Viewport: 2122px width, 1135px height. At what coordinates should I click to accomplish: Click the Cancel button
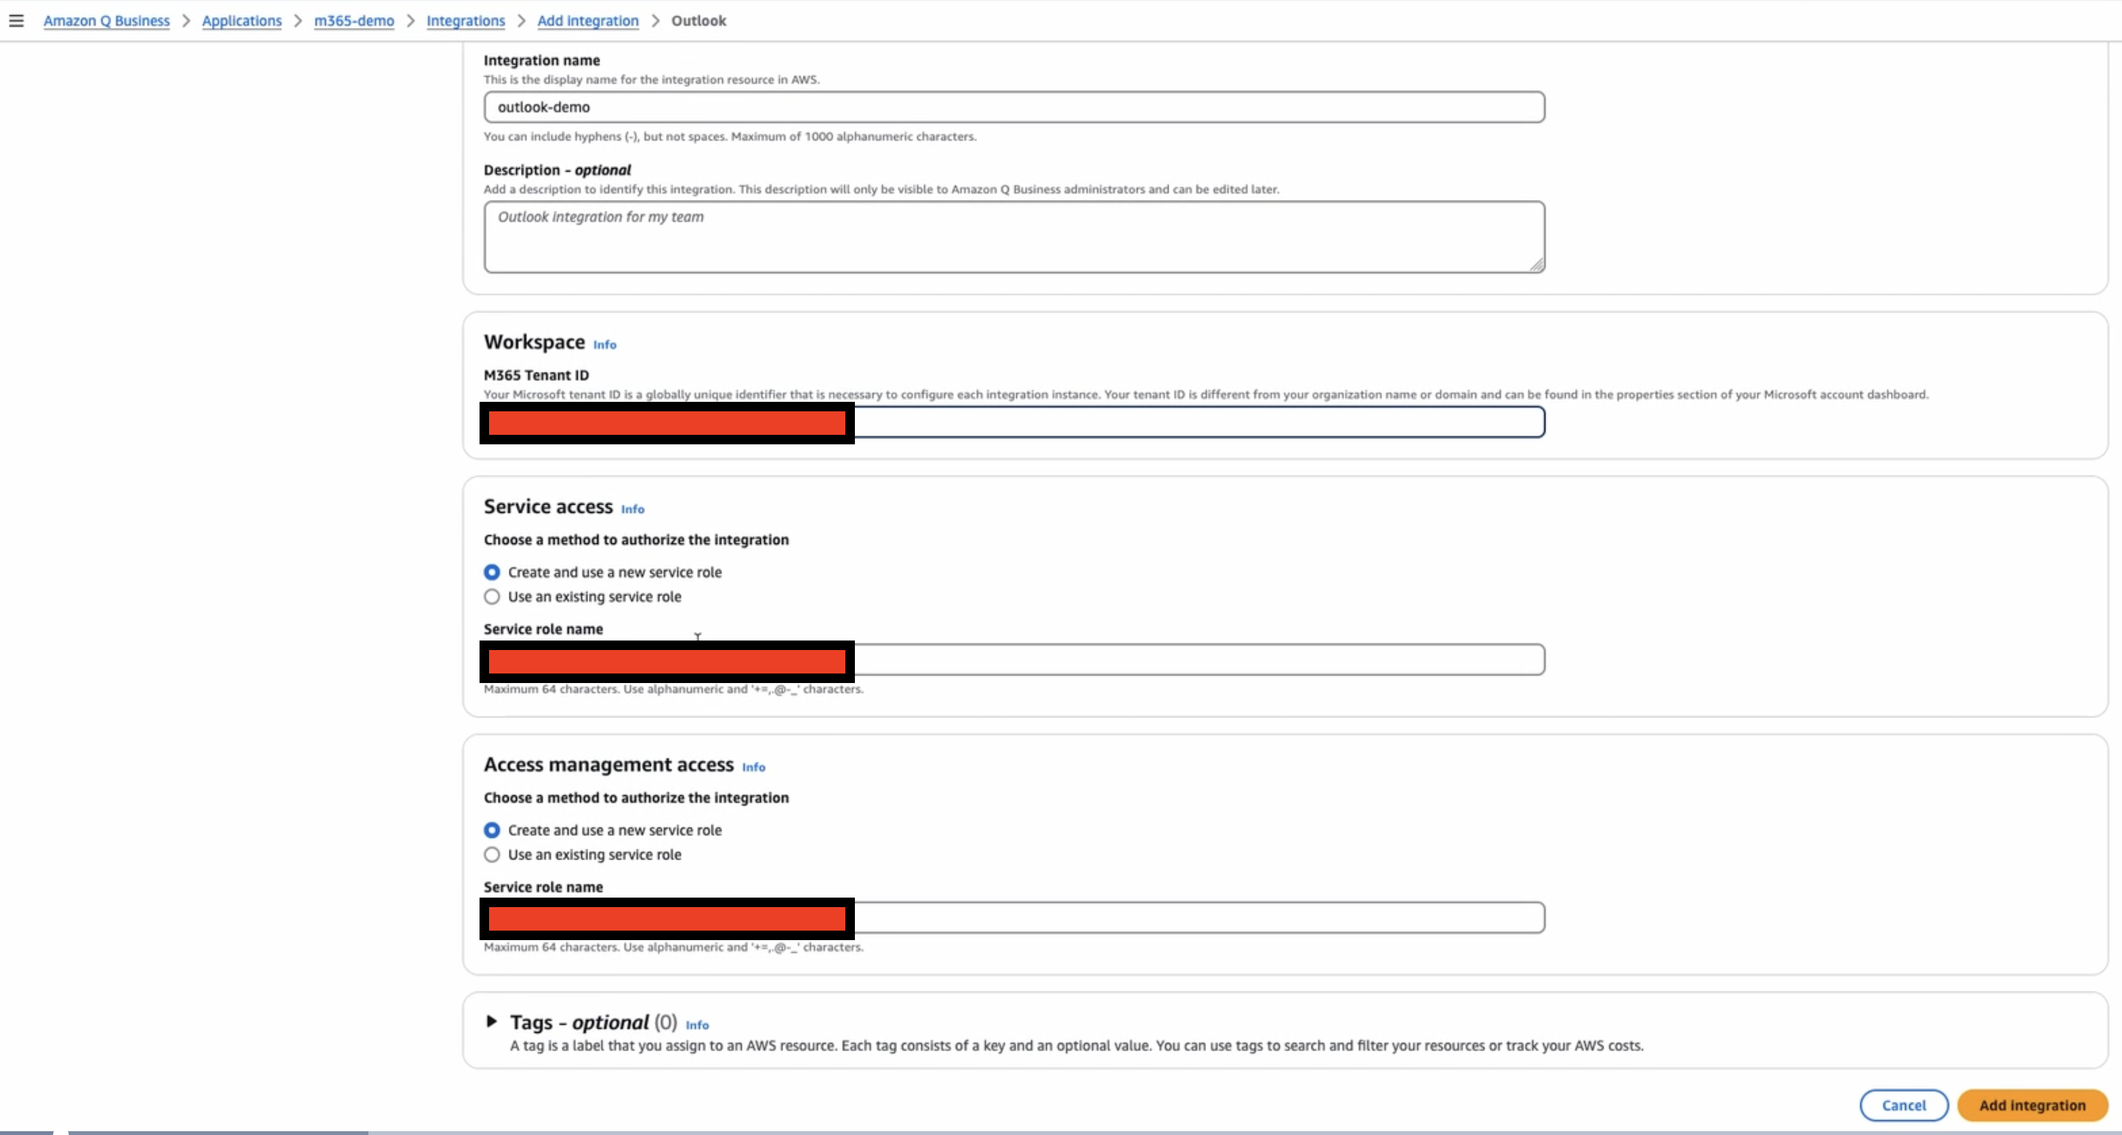(x=1903, y=1105)
